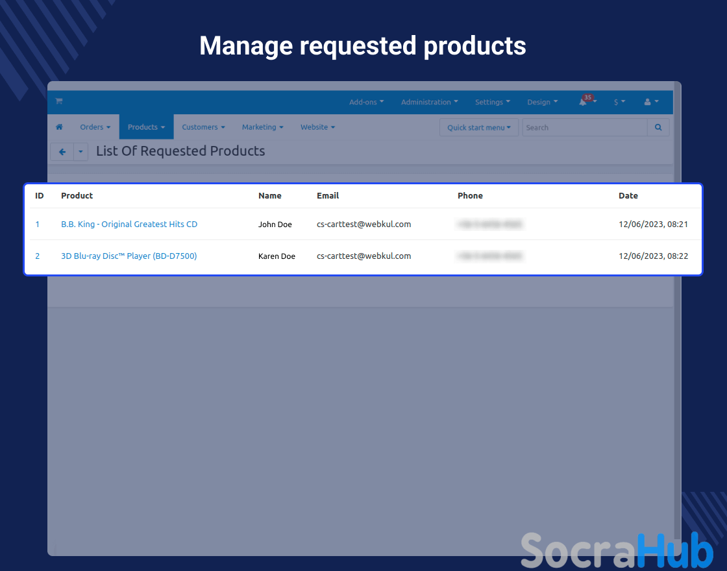Screen dimensions: 727x571
Task: Open the Website tab menu
Action: coord(317,127)
